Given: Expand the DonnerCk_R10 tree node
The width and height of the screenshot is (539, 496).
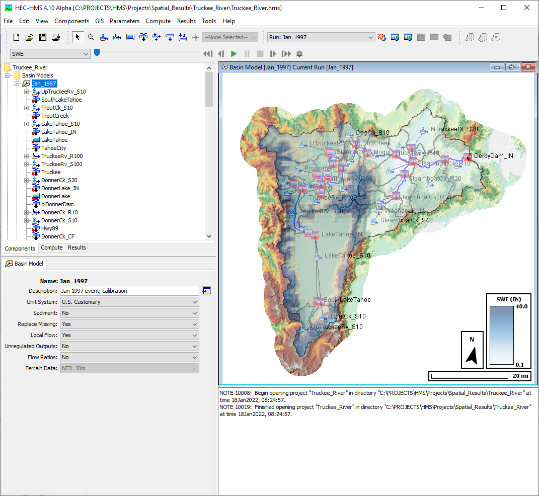Looking at the screenshot, I should point(27,212).
